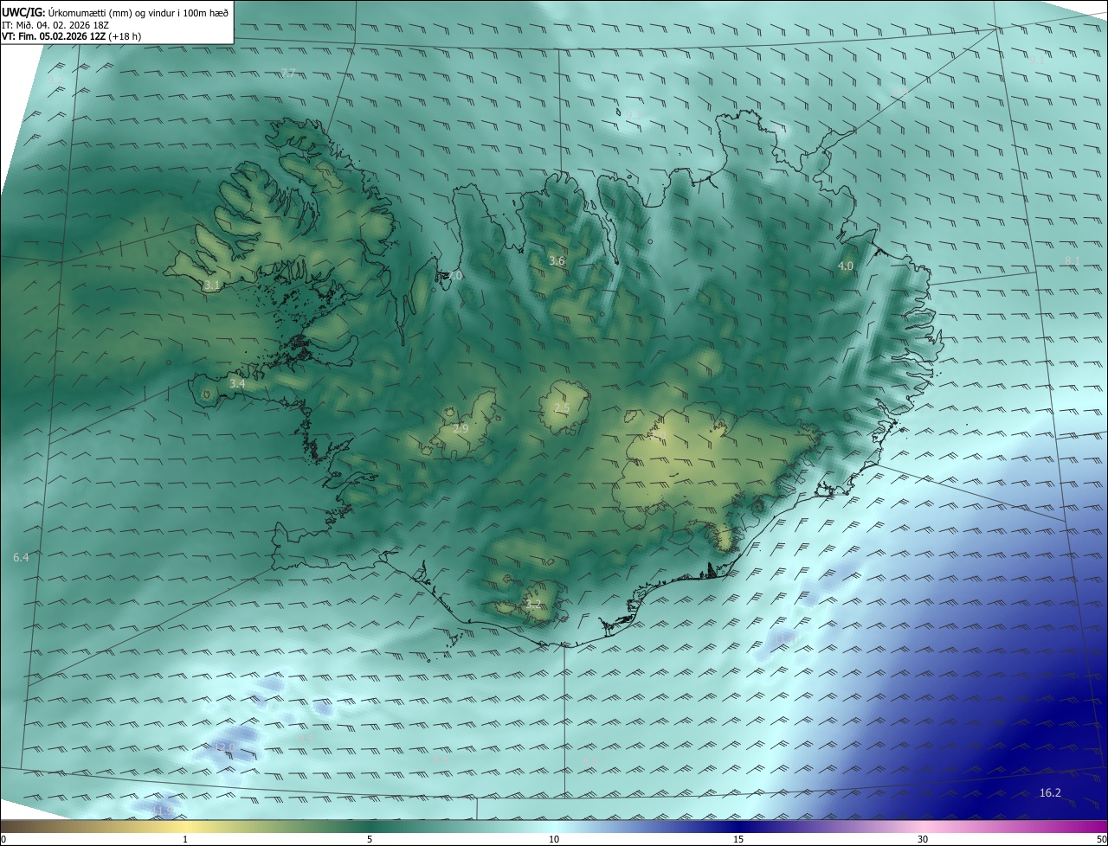Click the 3.4 value label on Snæfellsnes
Image resolution: width=1108 pixels, height=846 pixels.
(x=237, y=383)
